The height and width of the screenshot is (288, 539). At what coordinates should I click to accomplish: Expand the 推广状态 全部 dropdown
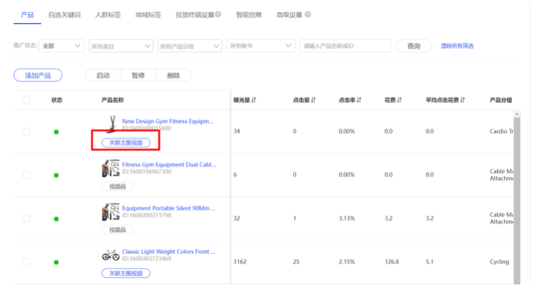point(62,46)
